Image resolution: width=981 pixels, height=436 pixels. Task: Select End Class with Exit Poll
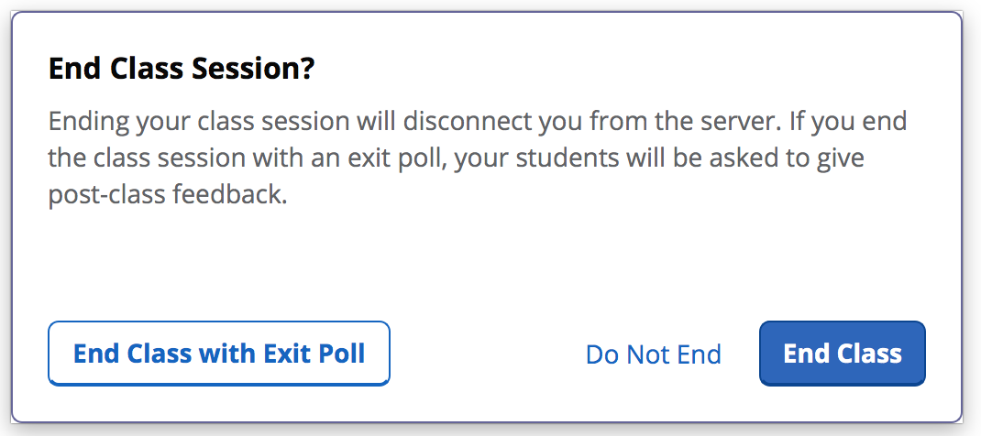[219, 354]
